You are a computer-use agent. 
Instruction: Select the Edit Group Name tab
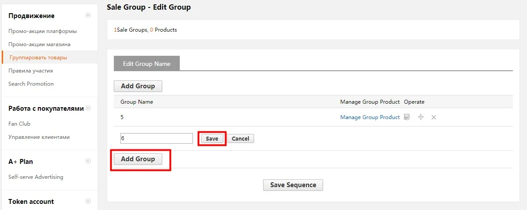tap(147, 64)
